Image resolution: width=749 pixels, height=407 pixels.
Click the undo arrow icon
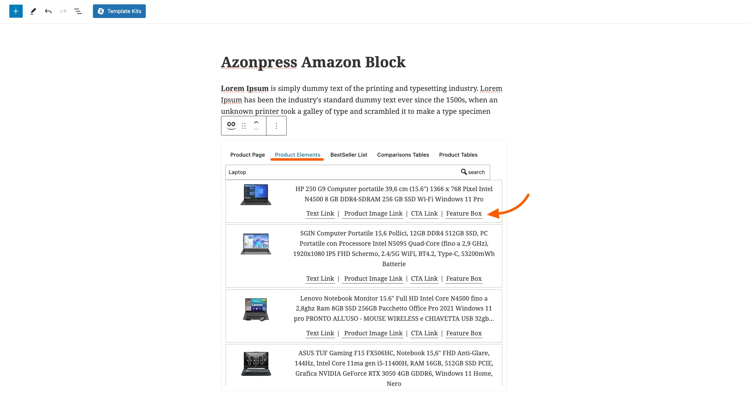48,11
